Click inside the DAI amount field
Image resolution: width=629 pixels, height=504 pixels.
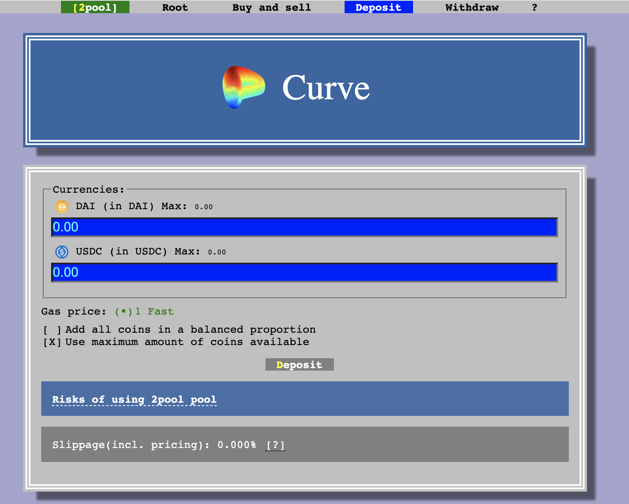(304, 227)
